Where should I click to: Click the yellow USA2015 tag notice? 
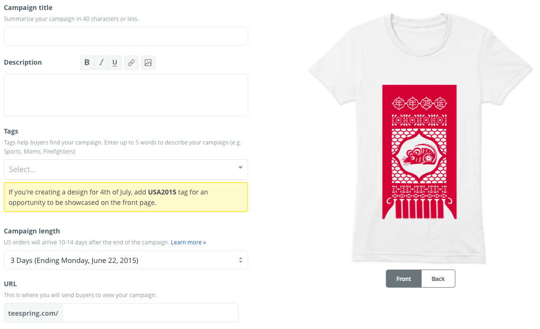[126, 197]
